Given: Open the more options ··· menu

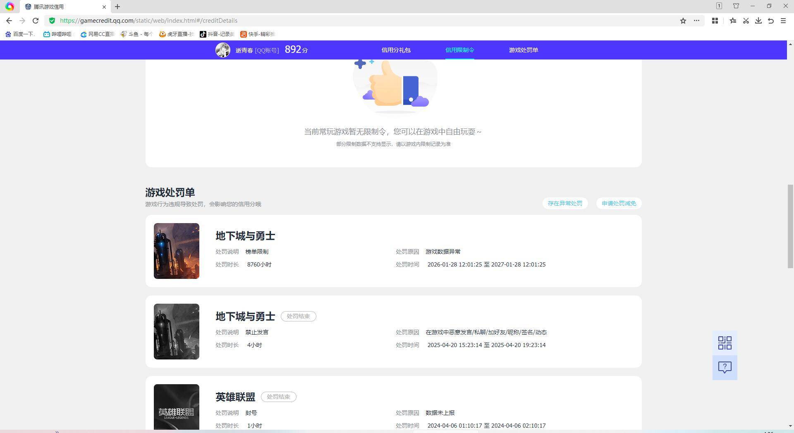Looking at the screenshot, I should tap(696, 20).
